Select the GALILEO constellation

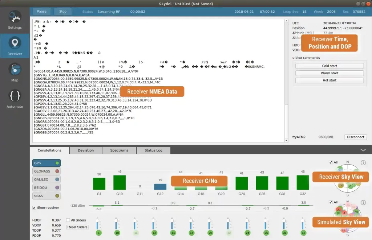click(46, 179)
